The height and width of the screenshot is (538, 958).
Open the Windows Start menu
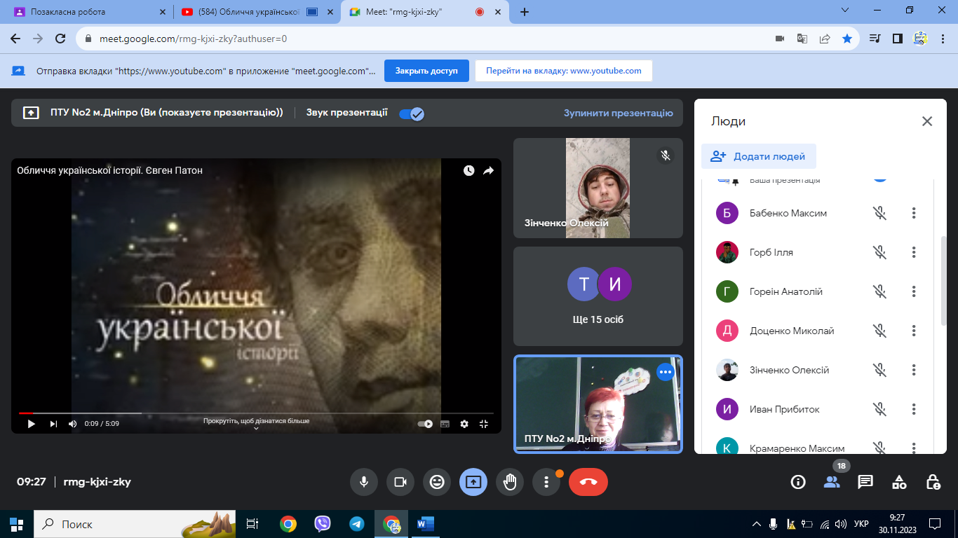pyautogui.click(x=16, y=523)
